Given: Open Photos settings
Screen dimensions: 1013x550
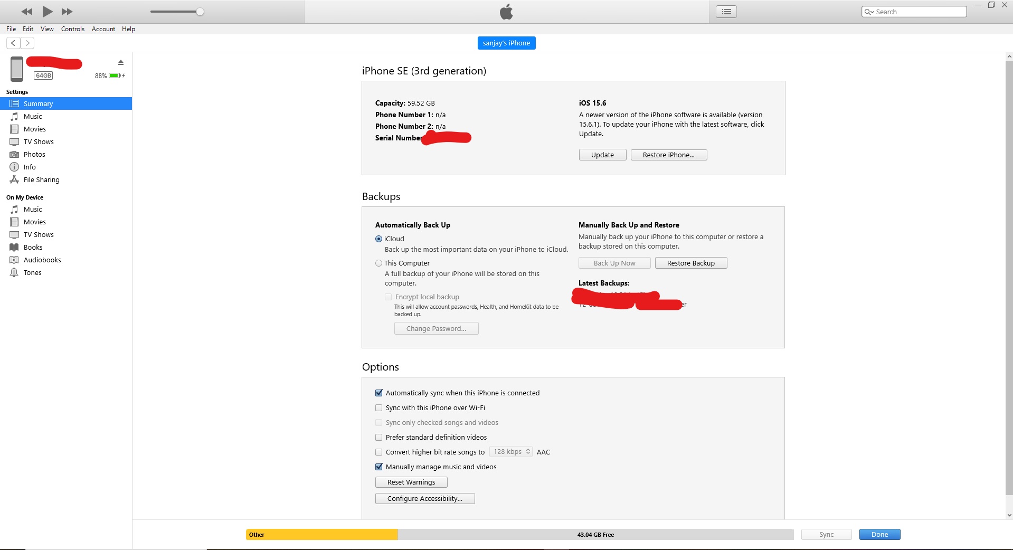Looking at the screenshot, I should click(66, 154).
